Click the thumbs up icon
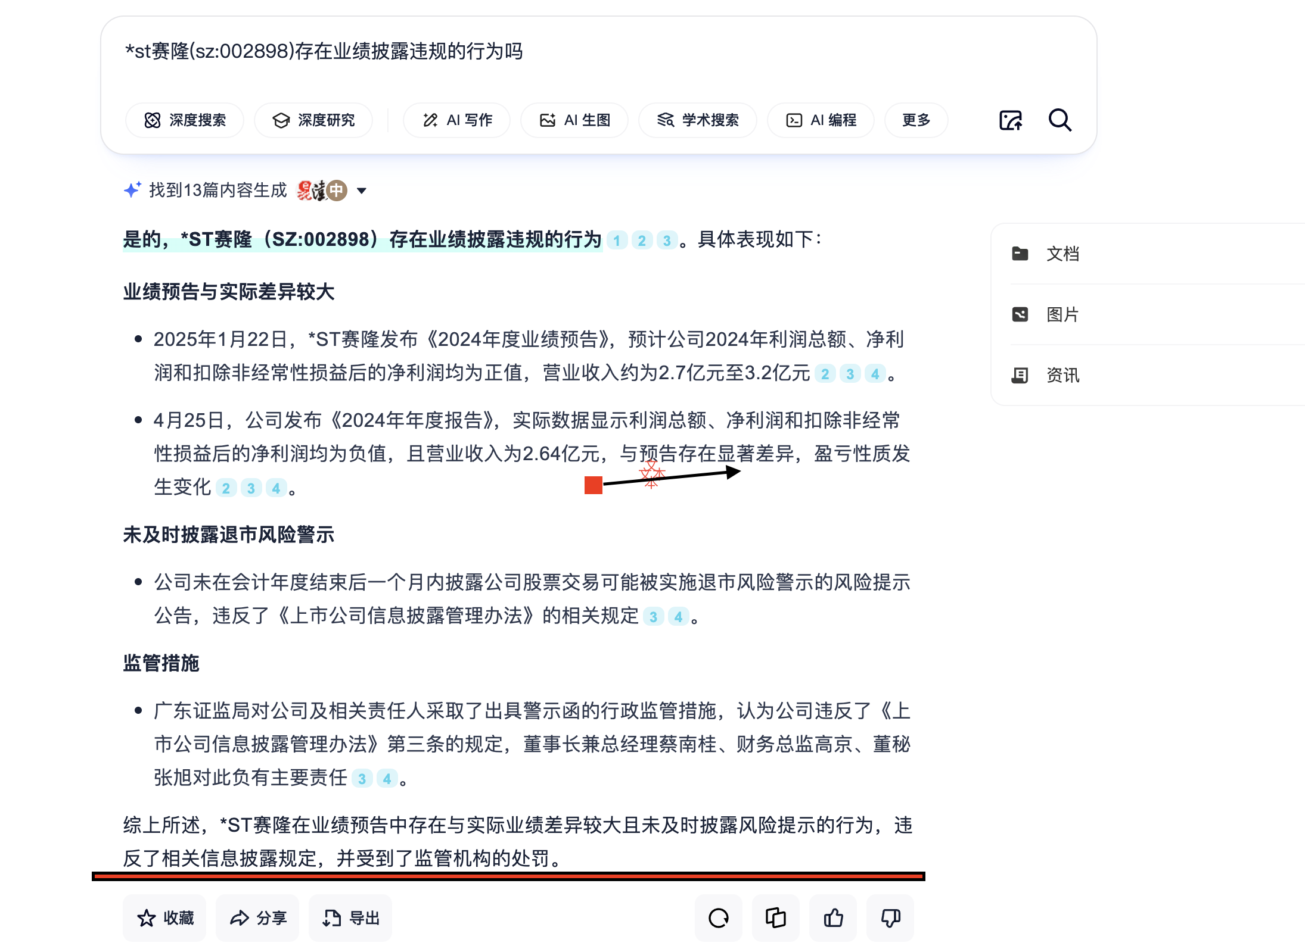This screenshot has width=1305, height=949. click(833, 918)
